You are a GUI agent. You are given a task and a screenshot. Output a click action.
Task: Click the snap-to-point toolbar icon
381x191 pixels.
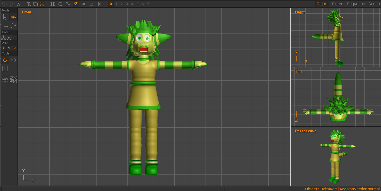point(68,4)
